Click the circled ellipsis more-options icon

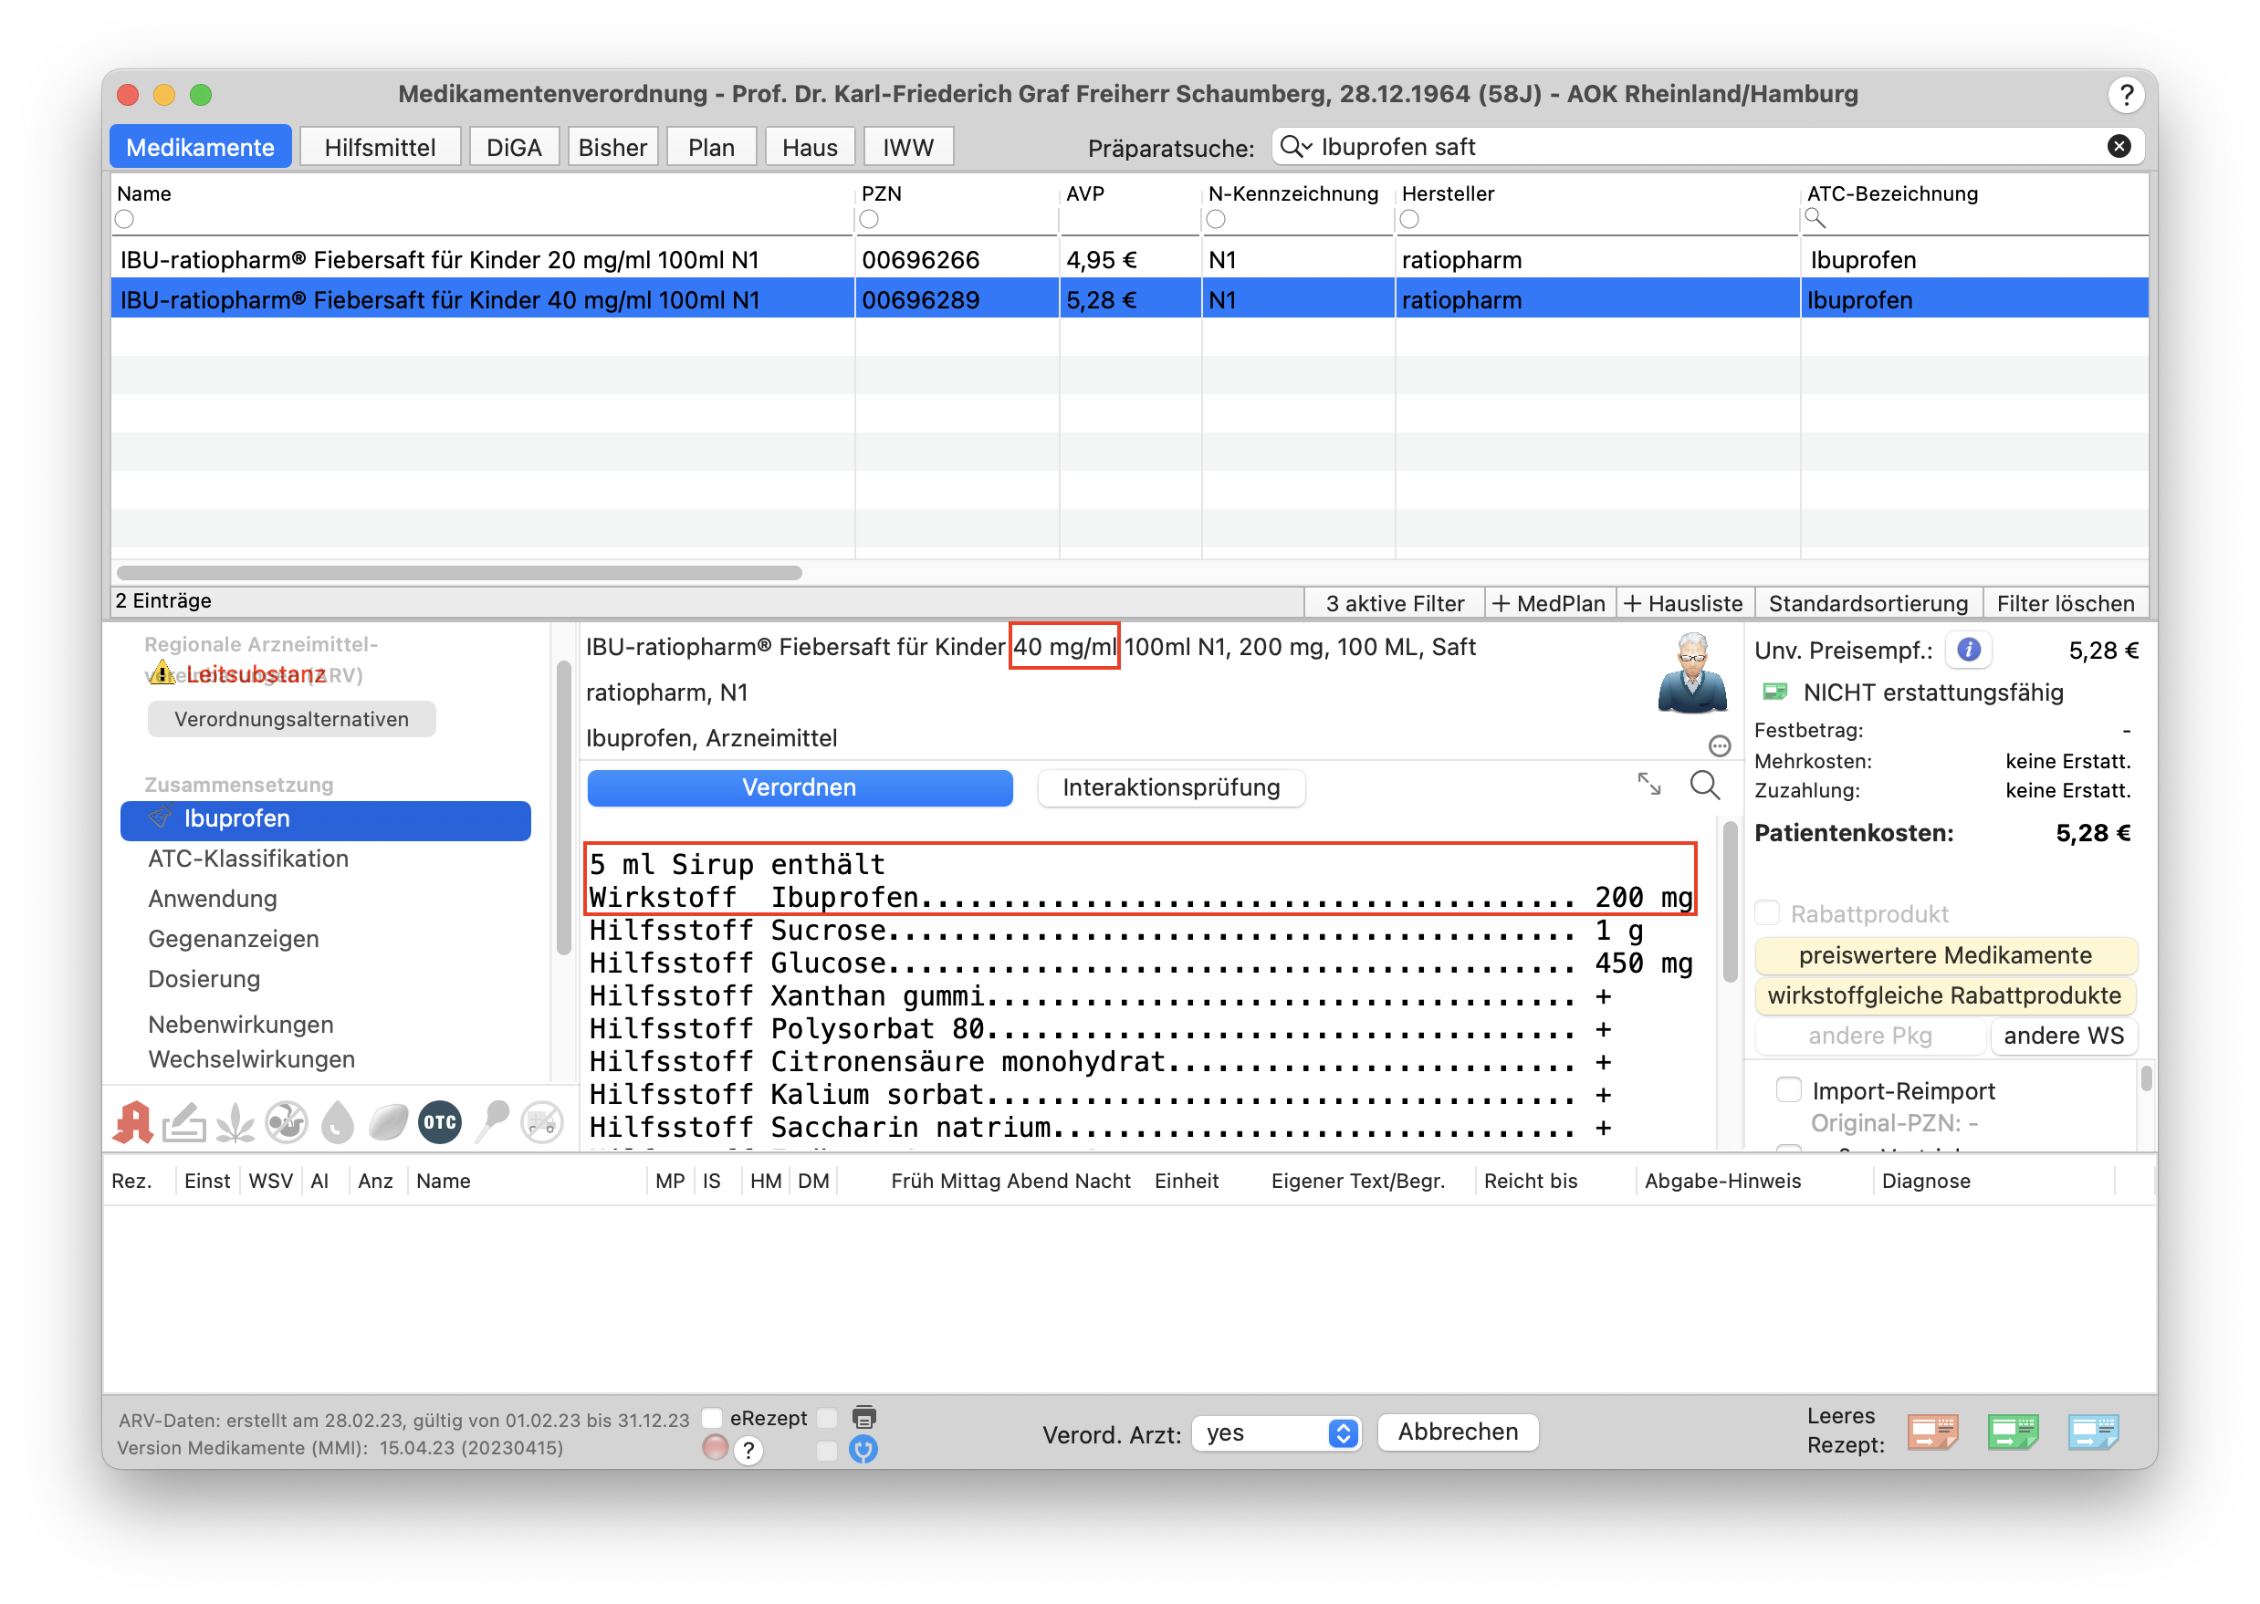click(1720, 746)
